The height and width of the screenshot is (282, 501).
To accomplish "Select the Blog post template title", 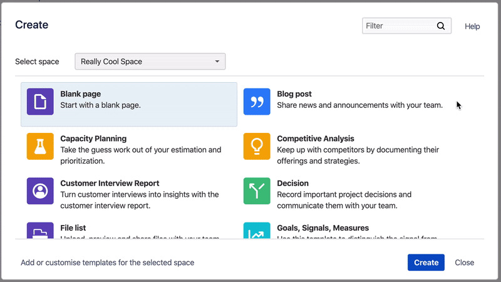I will [x=294, y=94].
